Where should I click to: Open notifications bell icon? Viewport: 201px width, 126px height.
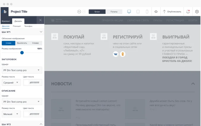click(188, 12)
